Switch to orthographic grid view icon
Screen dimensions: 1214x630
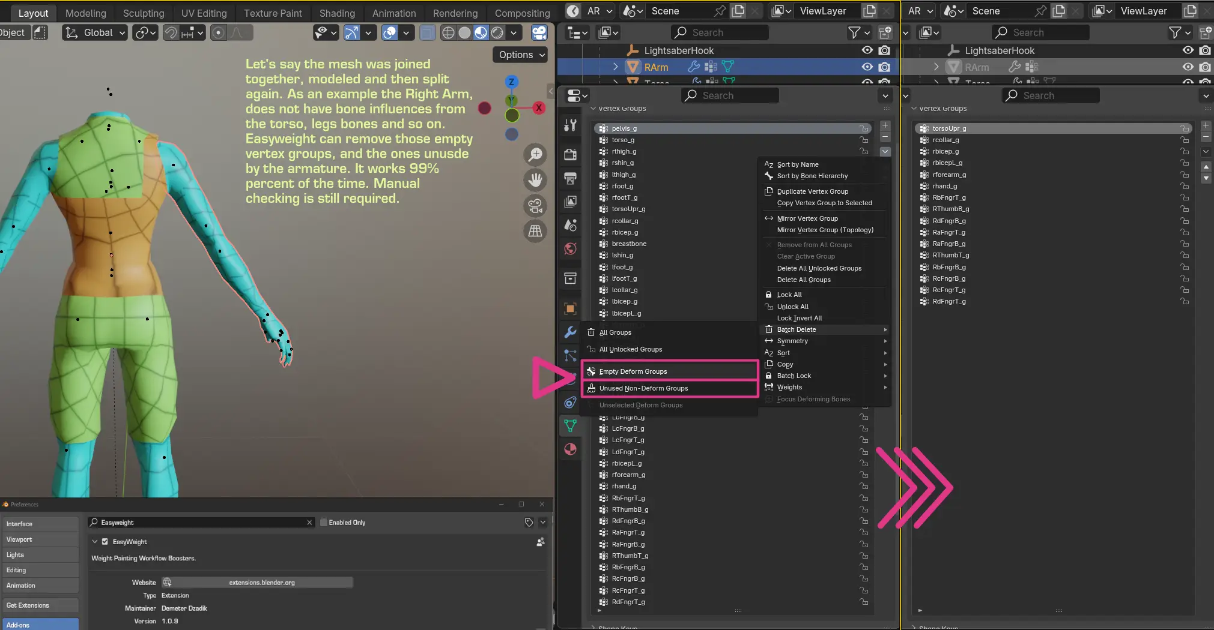click(535, 231)
